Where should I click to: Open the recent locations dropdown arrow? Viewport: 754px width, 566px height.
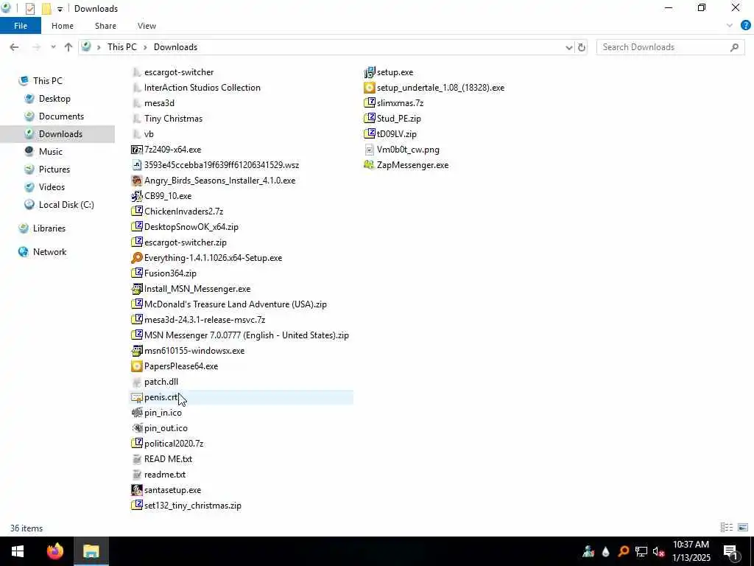(53, 47)
